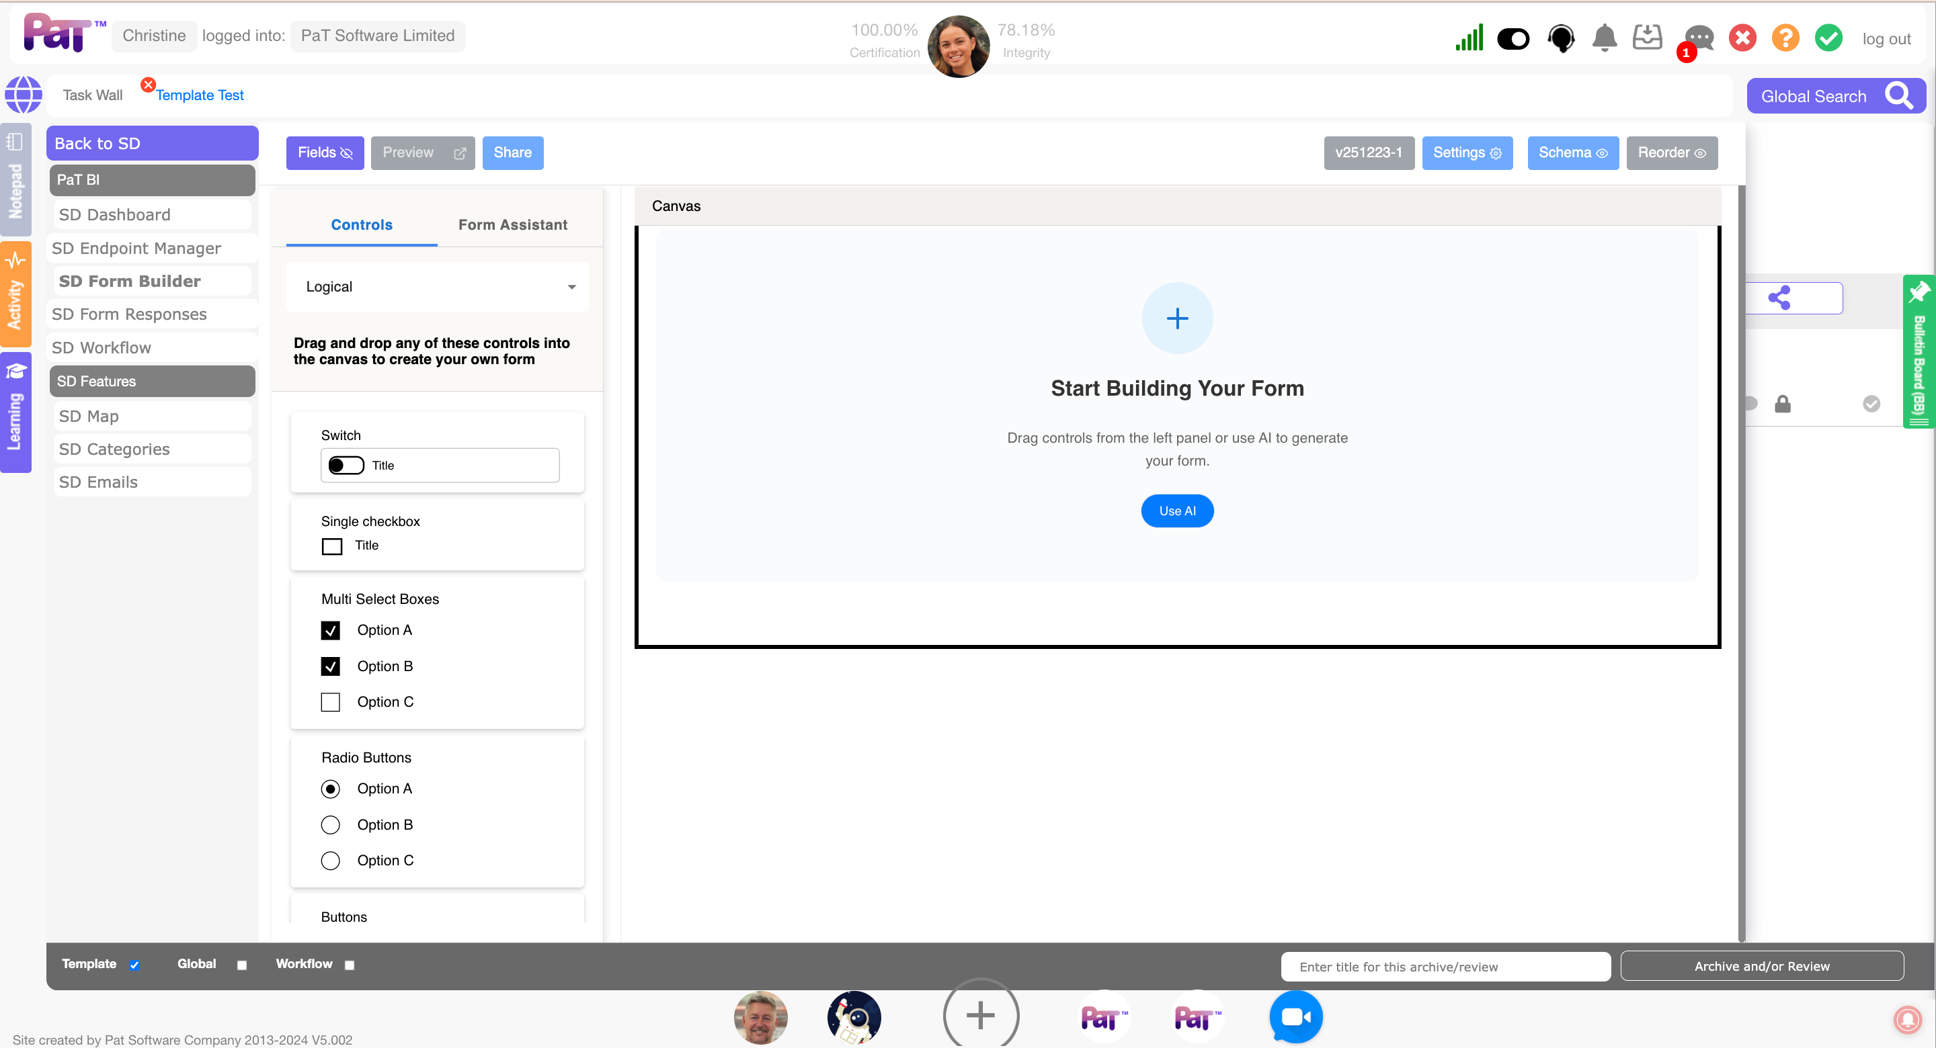Click the orange help question icon
1936x1048 pixels.
tap(1785, 38)
